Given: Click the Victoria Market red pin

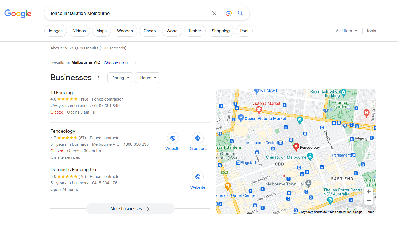Looking at the screenshot, I should click(259, 110).
